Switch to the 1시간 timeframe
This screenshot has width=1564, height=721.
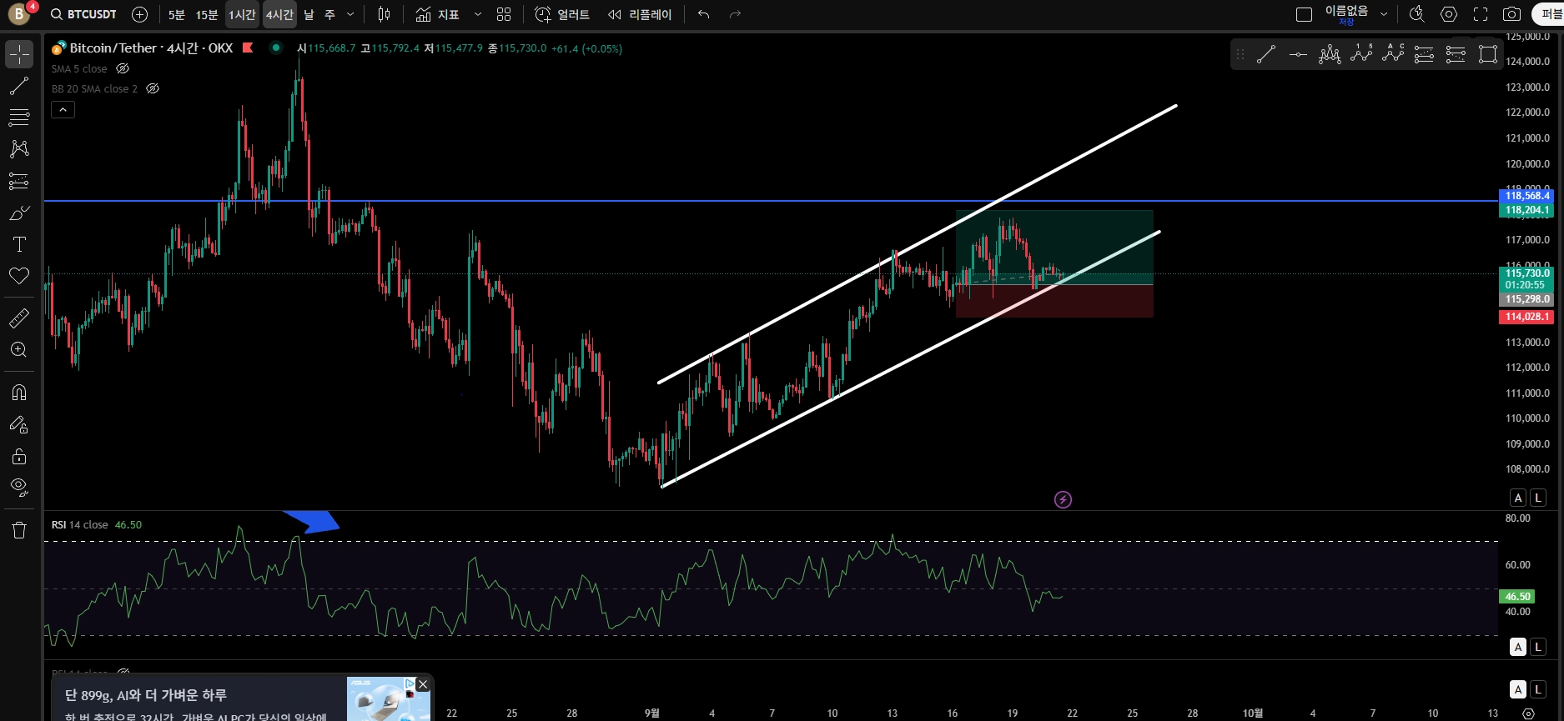tap(242, 14)
